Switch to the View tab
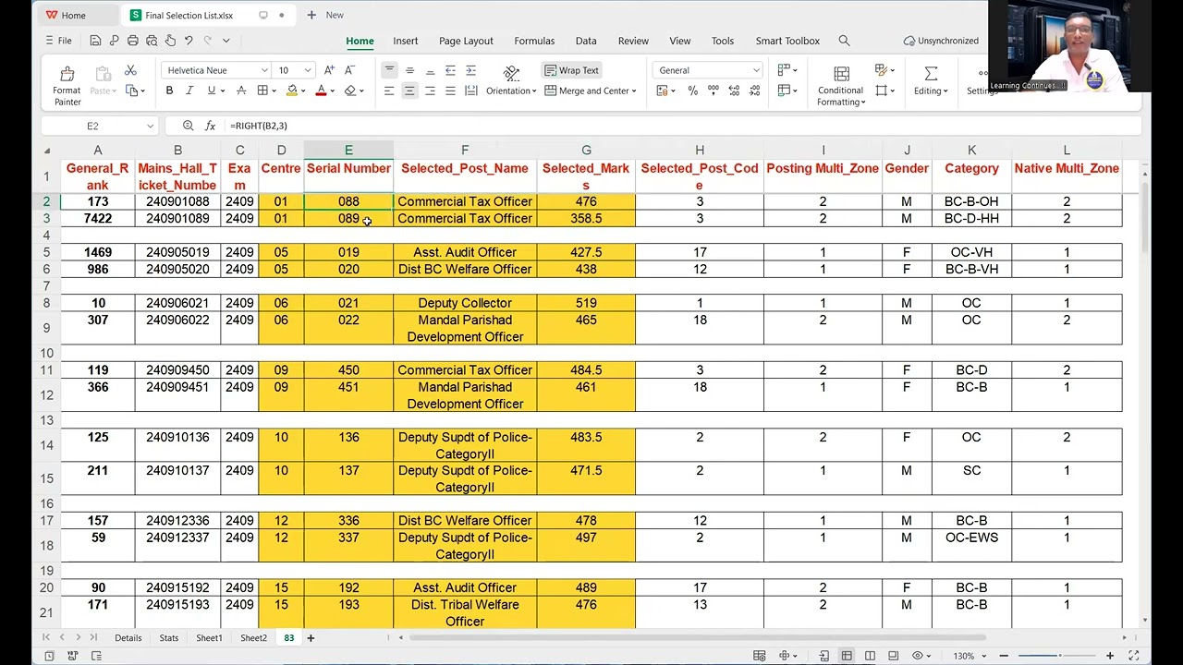The height and width of the screenshot is (665, 1183). (x=680, y=41)
